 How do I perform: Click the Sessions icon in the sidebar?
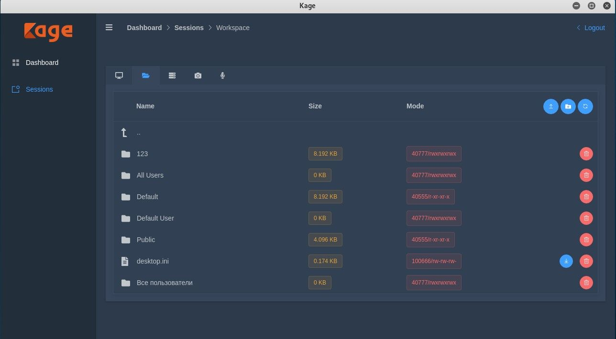point(16,89)
